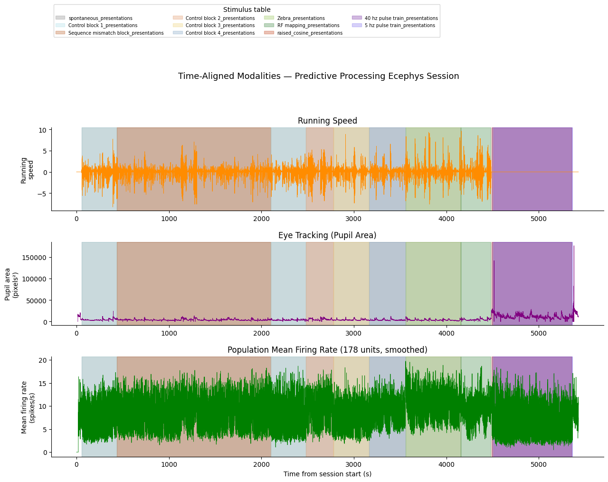Select the "5 hz pulse train_presentations" label

click(400, 26)
